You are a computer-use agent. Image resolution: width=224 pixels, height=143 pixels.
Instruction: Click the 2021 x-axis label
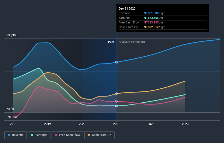coord(117,124)
